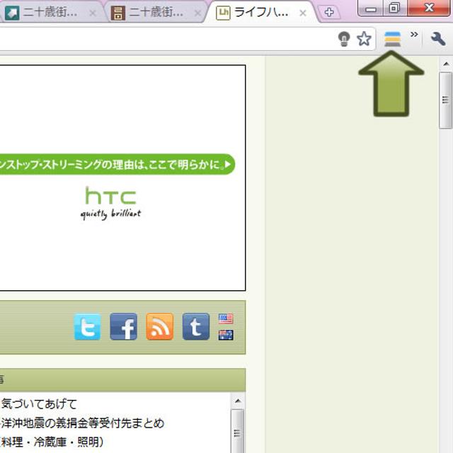Switch to the leftmost 二十歳街 tab

click(x=50, y=13)
